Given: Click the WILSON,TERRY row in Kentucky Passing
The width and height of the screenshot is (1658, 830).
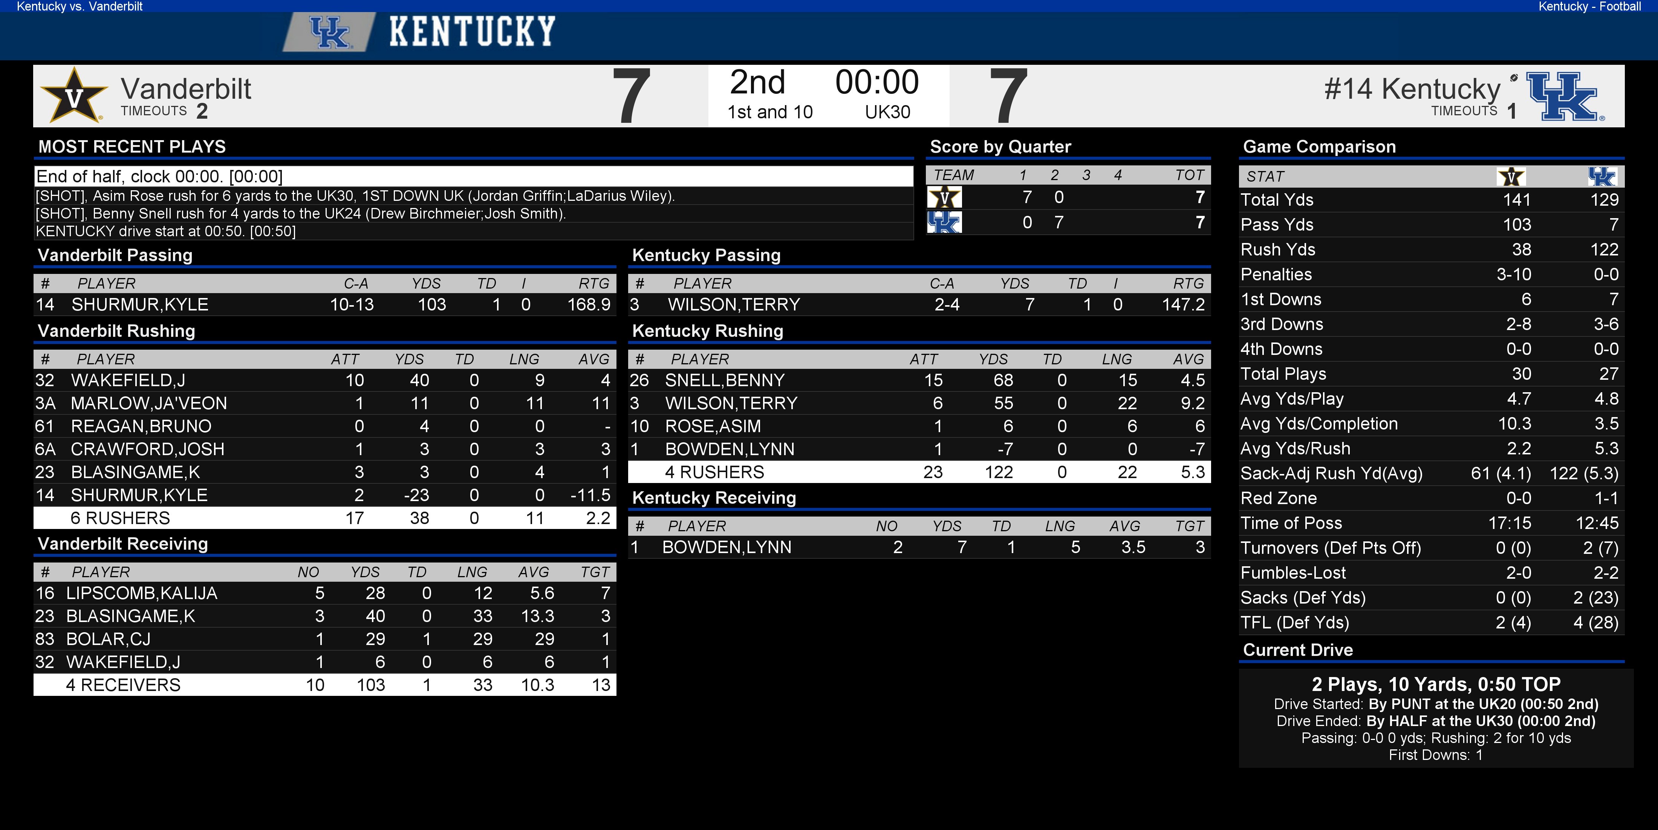Looking at the screenshot, I should (919, 304).
